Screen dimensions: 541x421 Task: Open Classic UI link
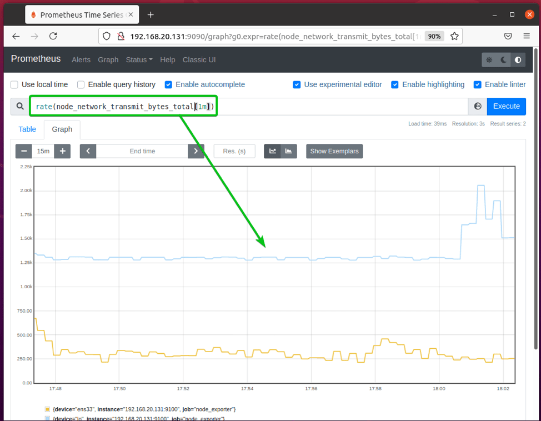click(x=199, y=60)
